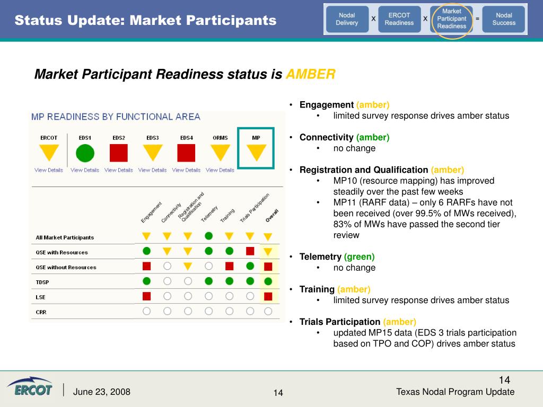The height and width of the screenshot is (407, 543).
Task: Click TDSP Telemetry green circle
Action: coord(208,281)
